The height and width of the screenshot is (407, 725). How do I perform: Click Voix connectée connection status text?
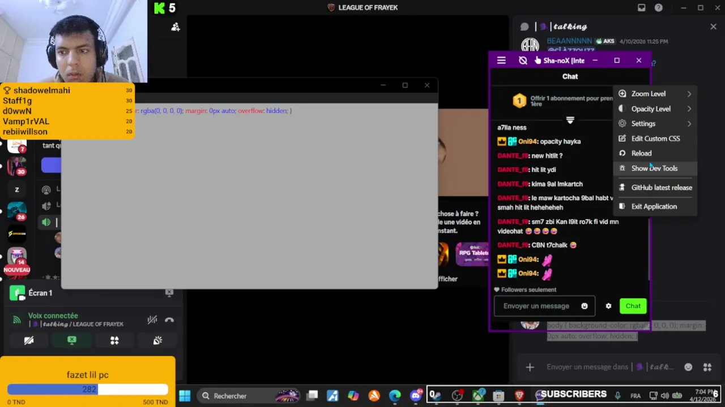pyautogui.click(x=53, y=316)
